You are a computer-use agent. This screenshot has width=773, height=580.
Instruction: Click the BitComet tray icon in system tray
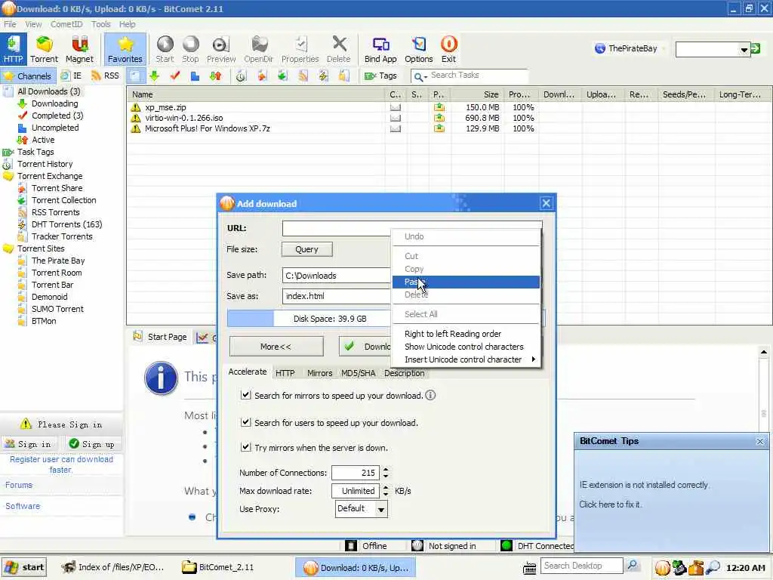click(662, 568)
